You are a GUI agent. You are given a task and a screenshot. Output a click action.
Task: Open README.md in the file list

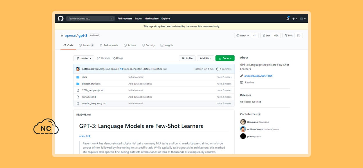(89, 97)
